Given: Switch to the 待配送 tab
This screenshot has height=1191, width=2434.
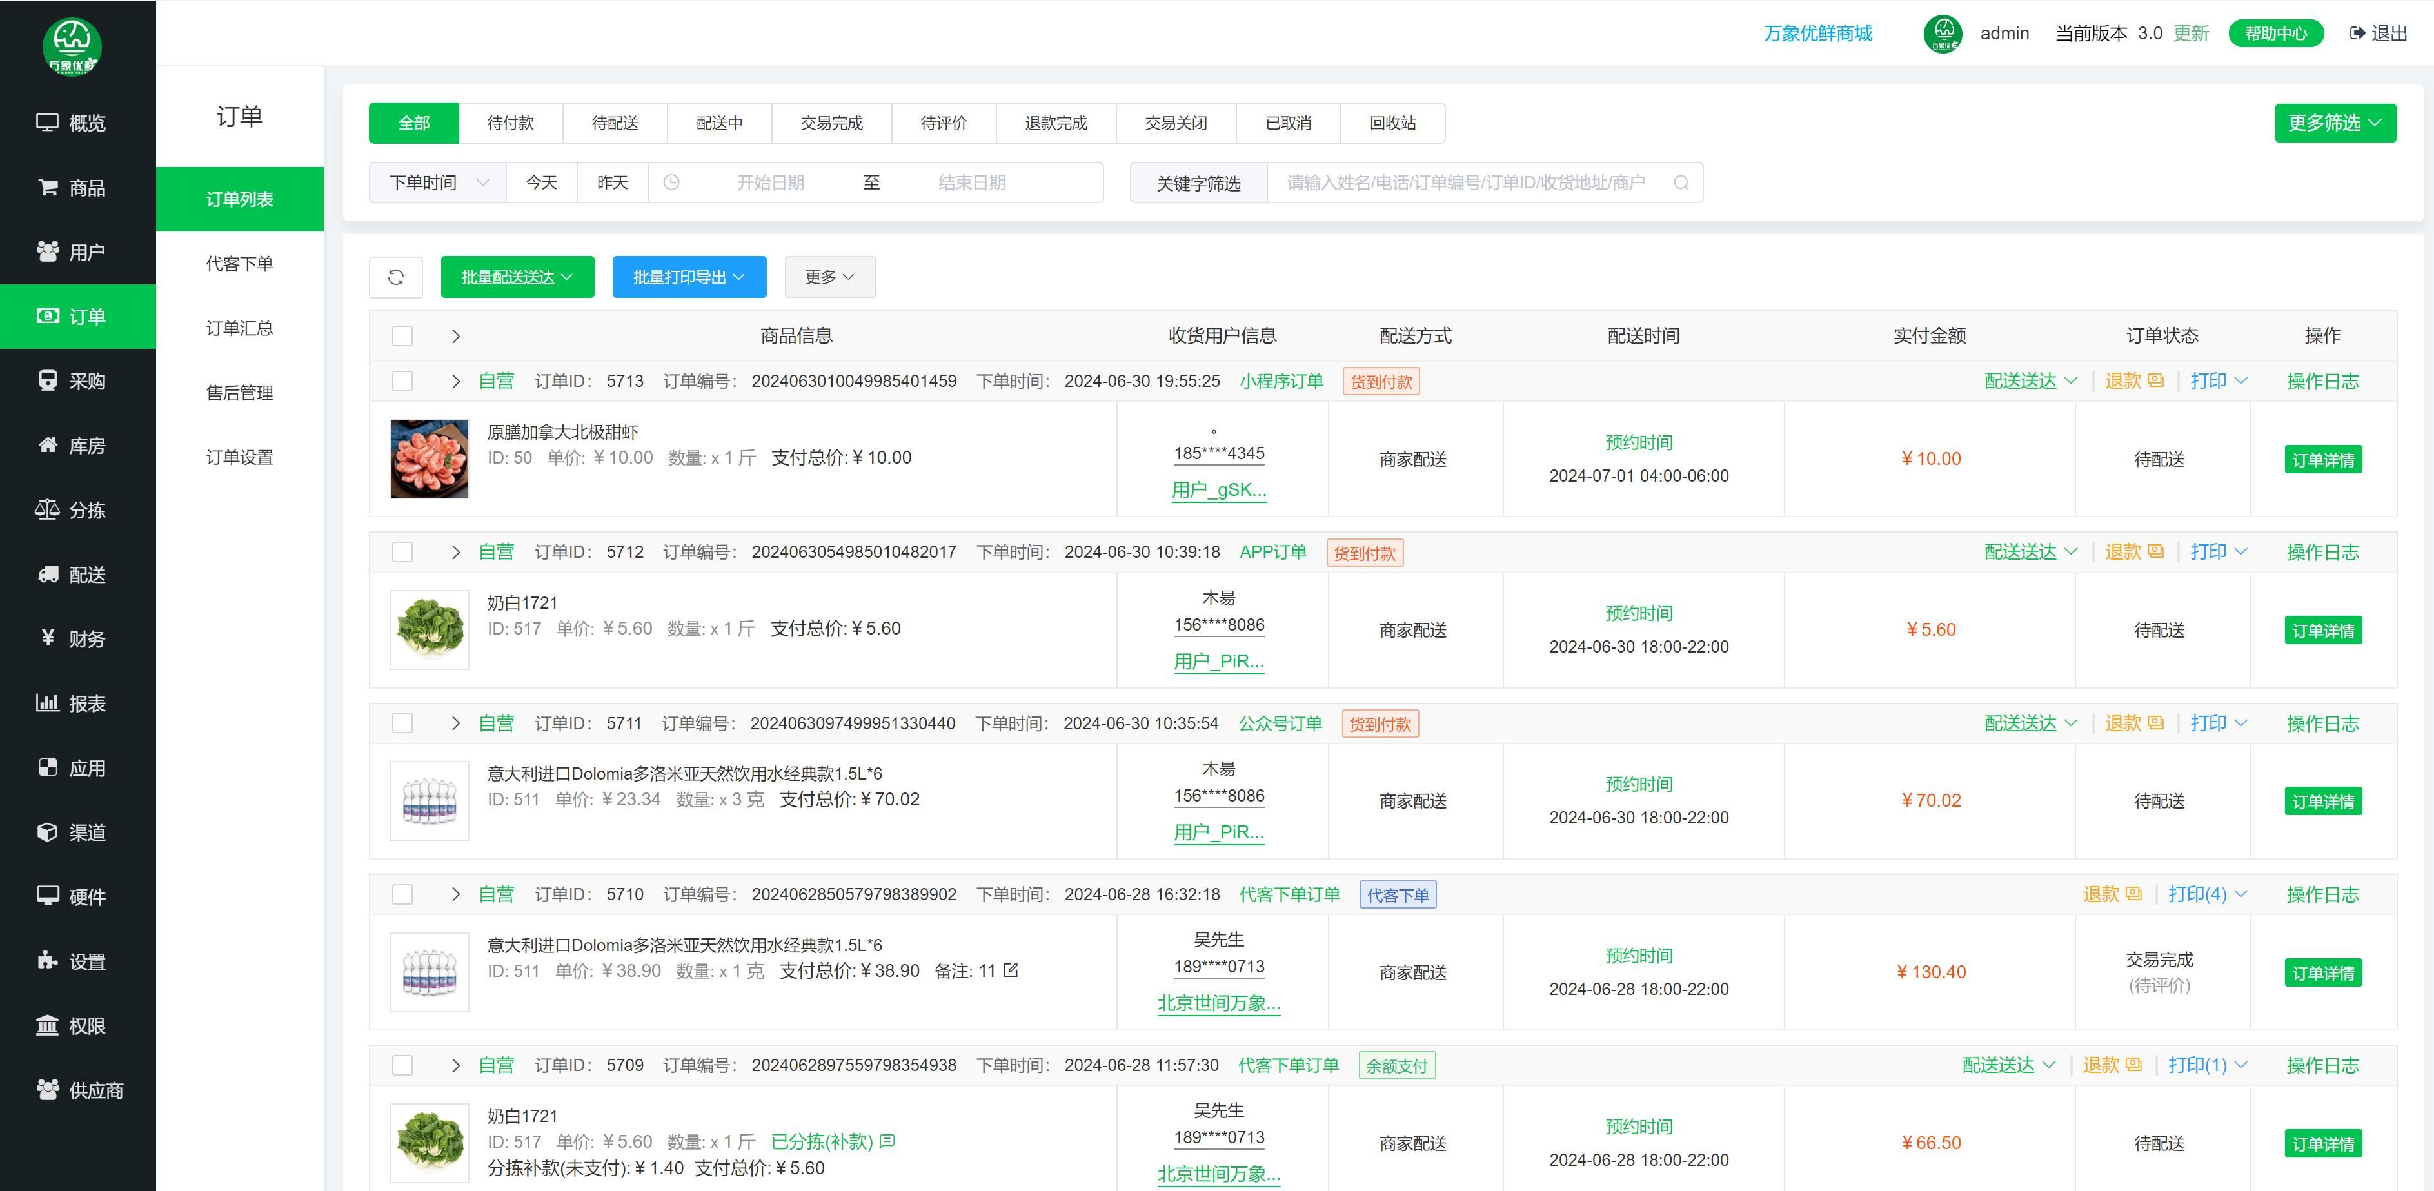Looking at the screenshot, I should tap(615, 123).
